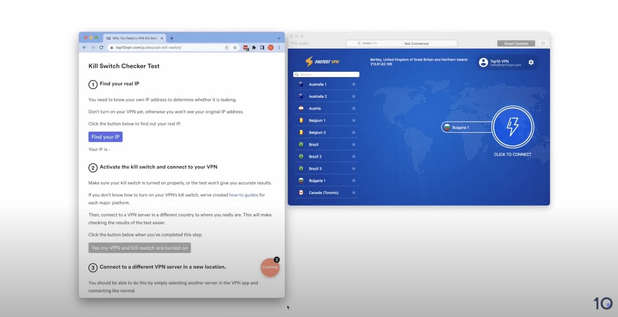
Task: Reload the Chrome page
Action: [x=101, y=48]
